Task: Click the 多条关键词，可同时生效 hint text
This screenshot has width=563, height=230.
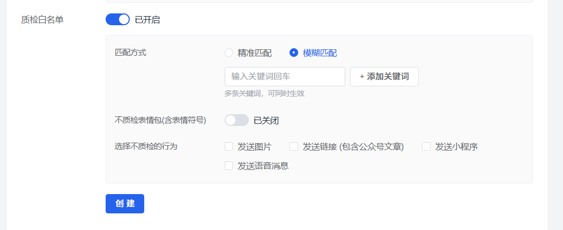Action: point(265,94)
